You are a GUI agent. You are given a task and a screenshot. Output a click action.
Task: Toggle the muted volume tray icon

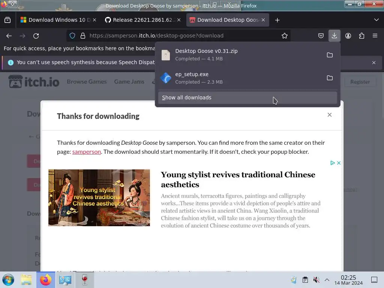pos(316,280)
